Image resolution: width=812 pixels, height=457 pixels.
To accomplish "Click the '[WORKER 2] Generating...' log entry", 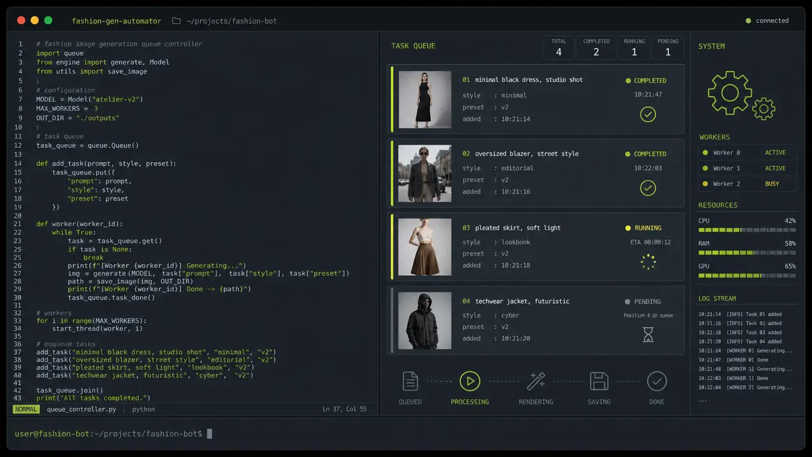I will coord(745,387).
